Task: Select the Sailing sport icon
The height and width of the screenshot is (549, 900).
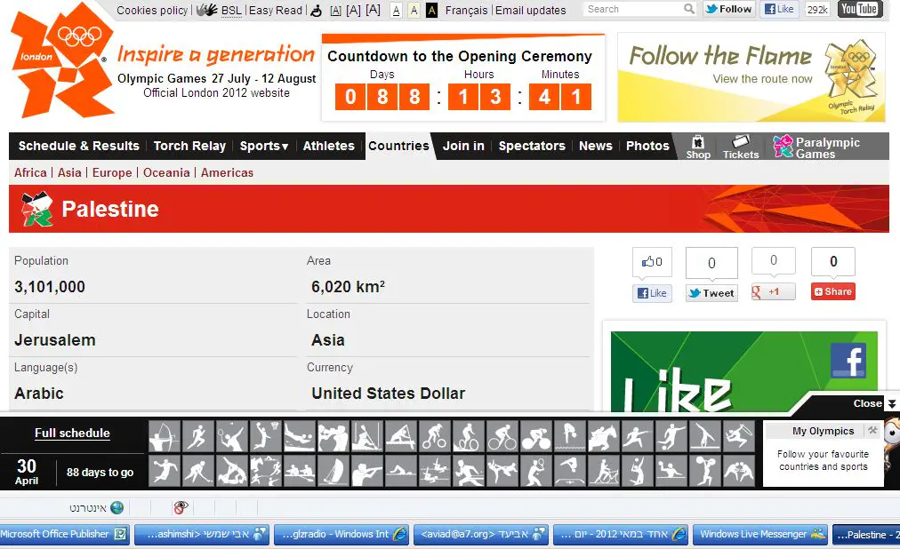Action: (x=333, y=471)
